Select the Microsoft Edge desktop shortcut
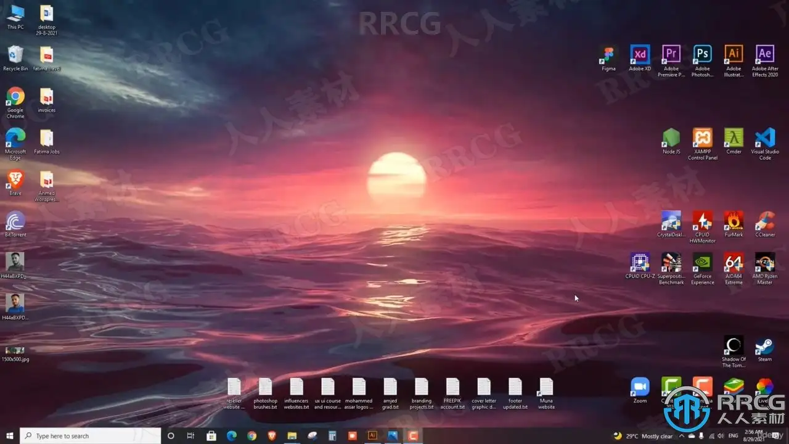This screenshot has width=789, height=444. 15,144
